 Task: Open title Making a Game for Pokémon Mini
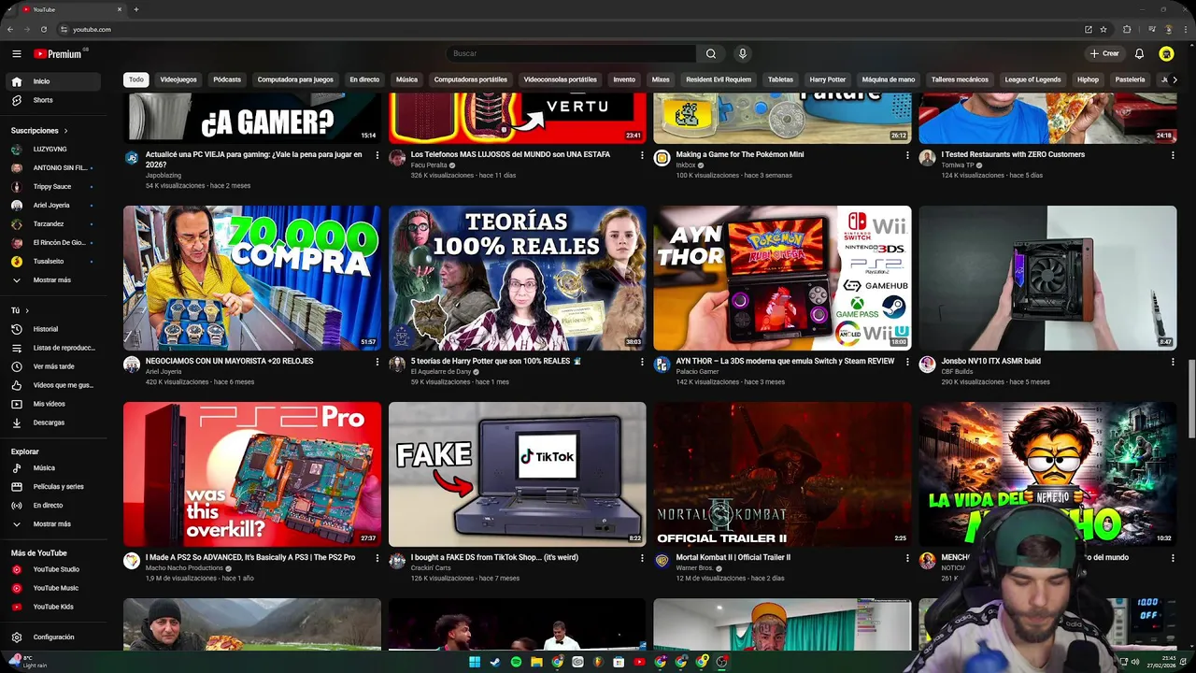(x=740, y=154)
